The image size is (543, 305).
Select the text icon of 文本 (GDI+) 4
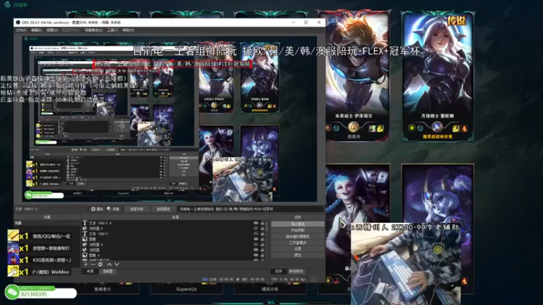click(x=84, y=223)
